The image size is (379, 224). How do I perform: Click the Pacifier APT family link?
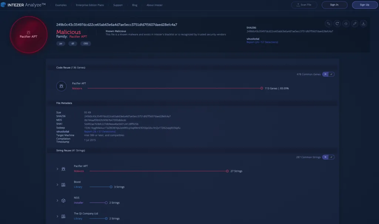tap(78, 37)
